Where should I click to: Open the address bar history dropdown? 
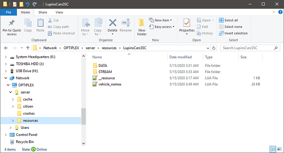(x=208, y=48)
